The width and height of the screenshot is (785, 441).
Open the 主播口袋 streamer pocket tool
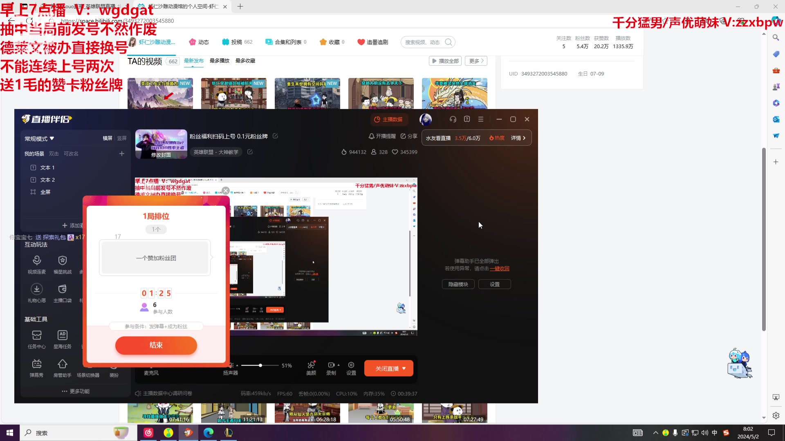63,293
